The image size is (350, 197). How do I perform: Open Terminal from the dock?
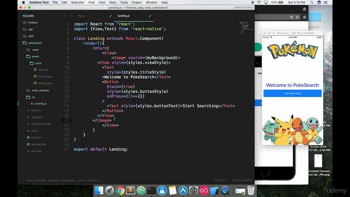click(151, 190)
